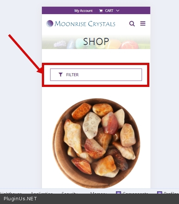Switch to the Components devtools tab

(x=135, y=193)
